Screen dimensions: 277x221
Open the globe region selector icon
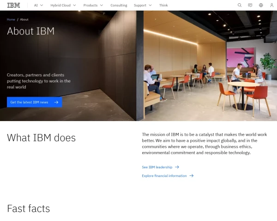pos(261,5)
